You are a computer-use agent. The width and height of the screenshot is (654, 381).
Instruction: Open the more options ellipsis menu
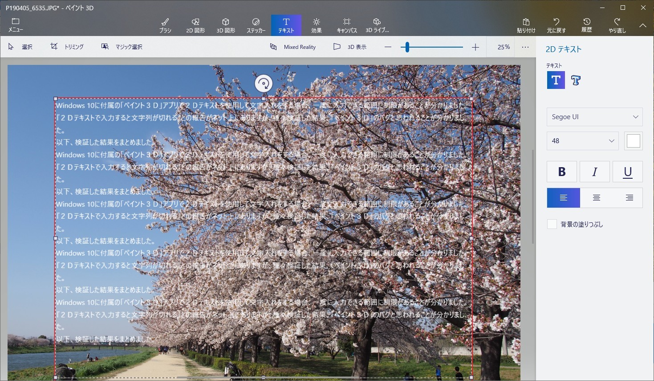[525, 47]
